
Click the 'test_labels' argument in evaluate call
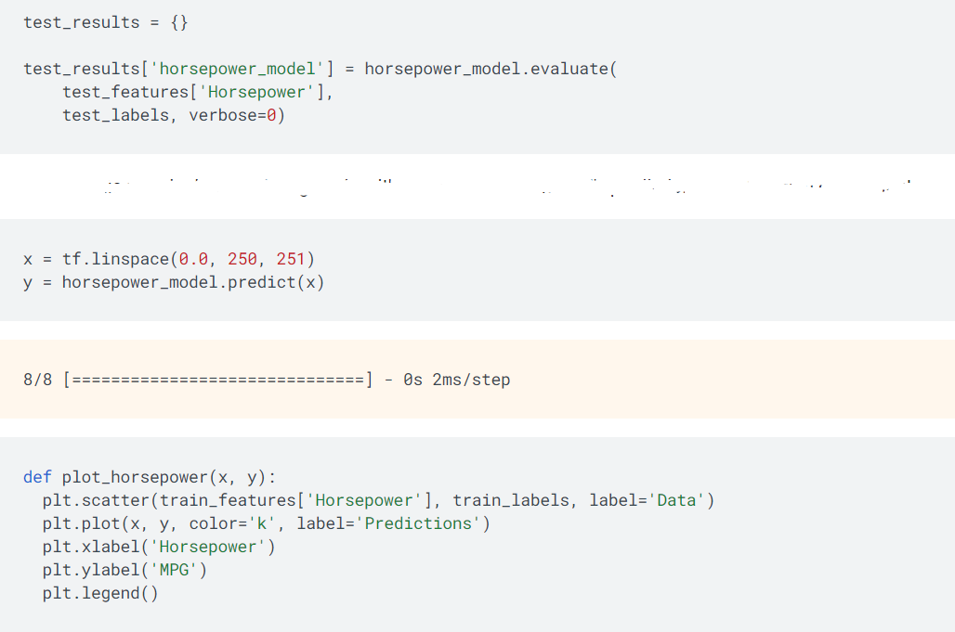click(115, 115)
